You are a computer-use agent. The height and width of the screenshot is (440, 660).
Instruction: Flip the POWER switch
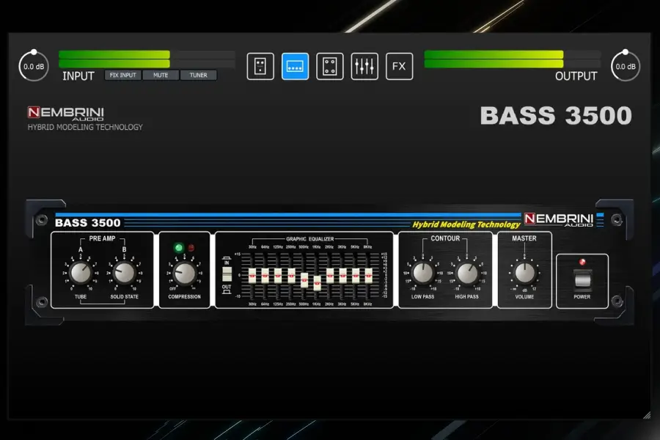tap(582, 279)
